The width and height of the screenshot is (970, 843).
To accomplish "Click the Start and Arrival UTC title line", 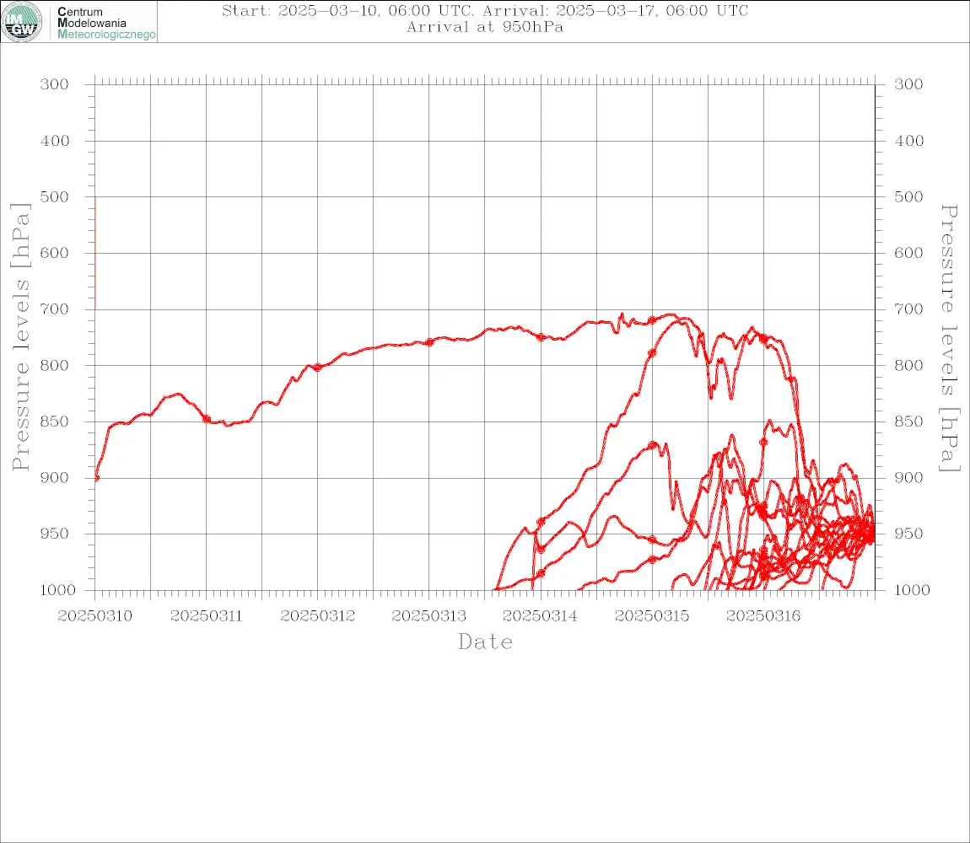I will click(x=485, y=10).
